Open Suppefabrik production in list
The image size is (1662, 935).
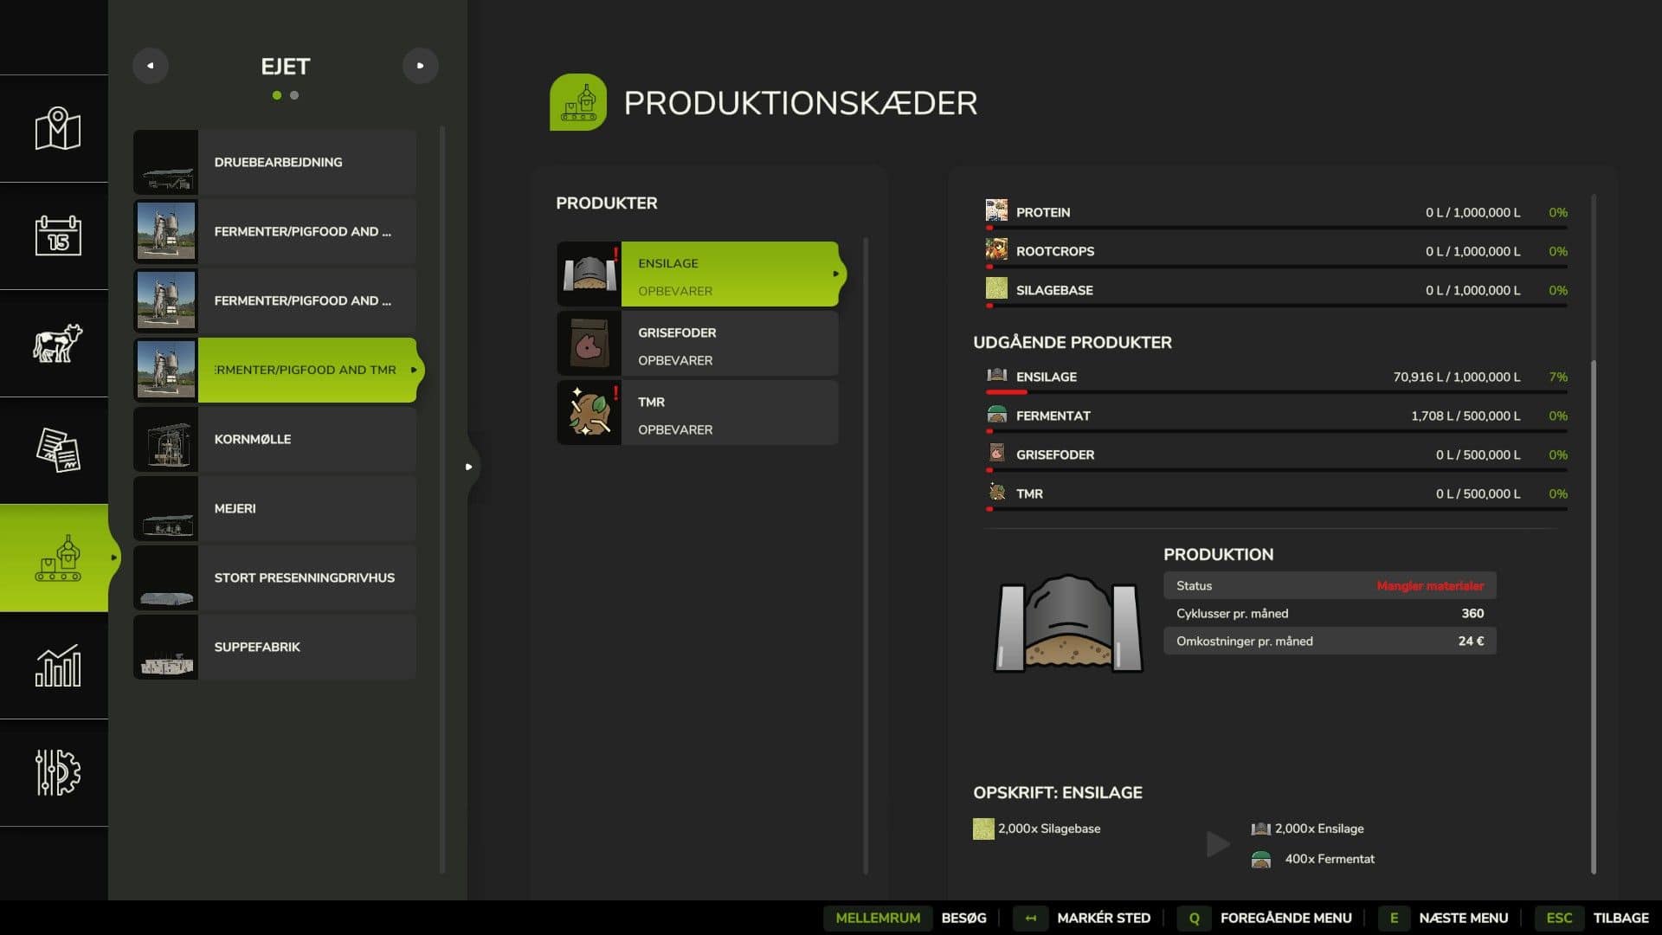275,647
